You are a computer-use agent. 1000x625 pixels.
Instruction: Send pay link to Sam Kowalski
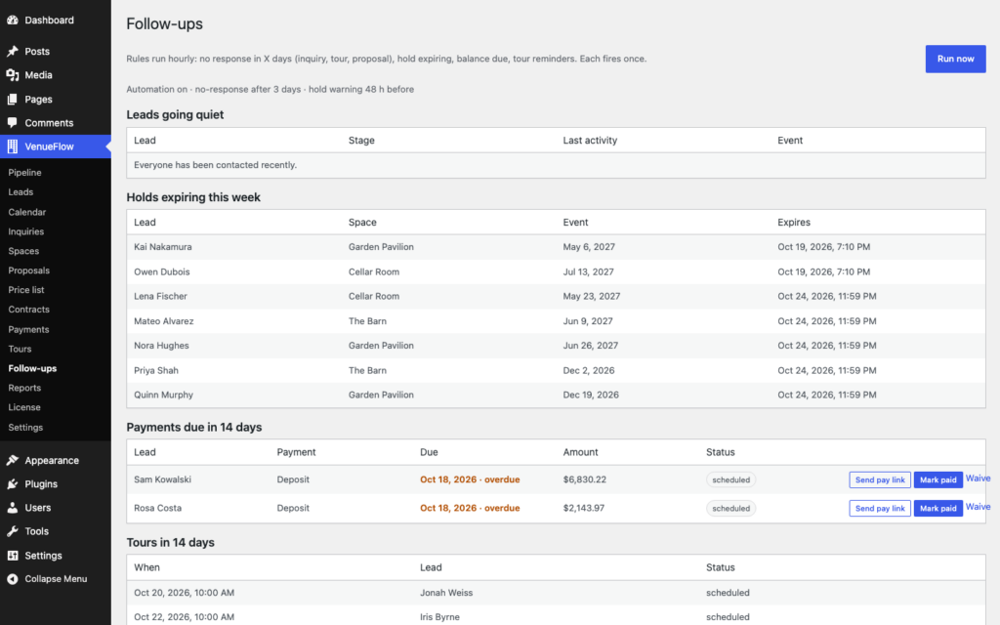[880, 479]
